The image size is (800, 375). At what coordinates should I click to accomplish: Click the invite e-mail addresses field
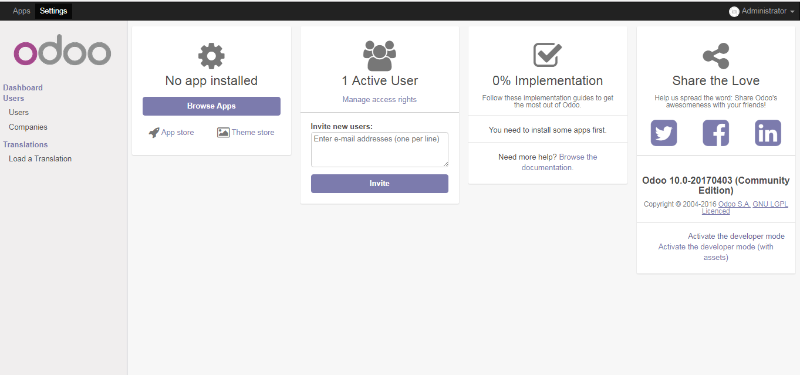pos(379,149)
